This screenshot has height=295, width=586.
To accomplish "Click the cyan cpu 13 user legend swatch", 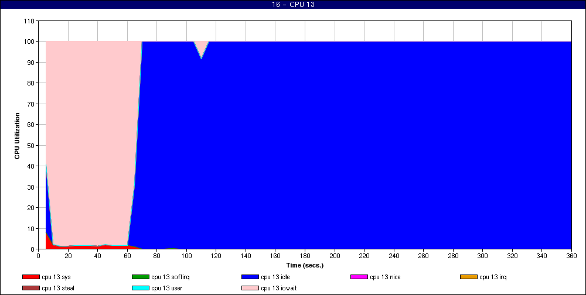I will click(x=141, y=289).
